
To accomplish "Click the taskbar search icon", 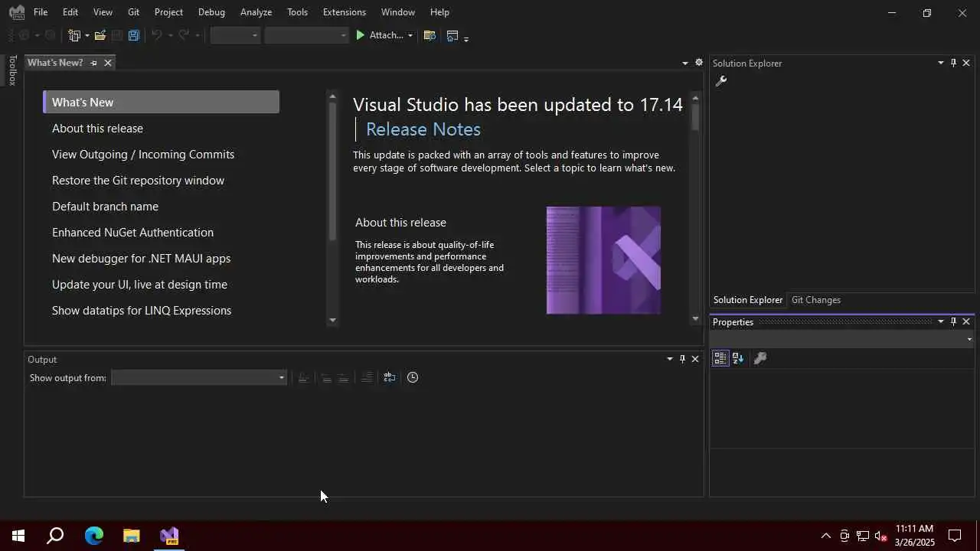I will coord(55,536).
